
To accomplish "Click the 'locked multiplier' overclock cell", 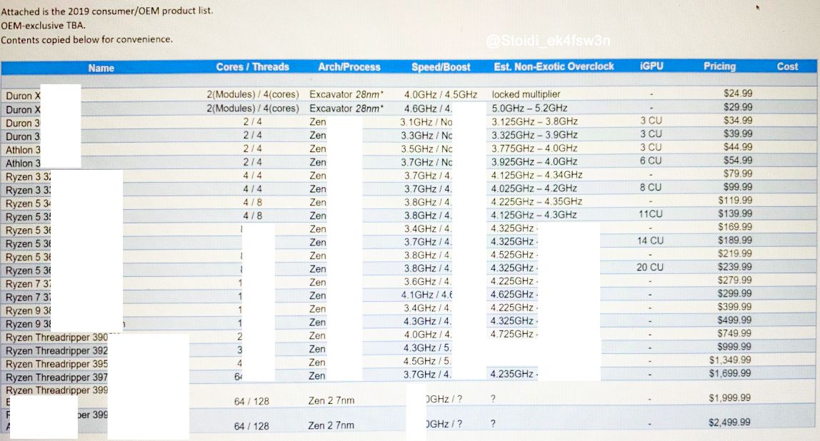I will (526, 94).
